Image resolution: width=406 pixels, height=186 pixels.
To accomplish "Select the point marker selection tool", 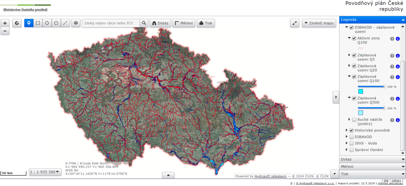I will tap(29, 23).
